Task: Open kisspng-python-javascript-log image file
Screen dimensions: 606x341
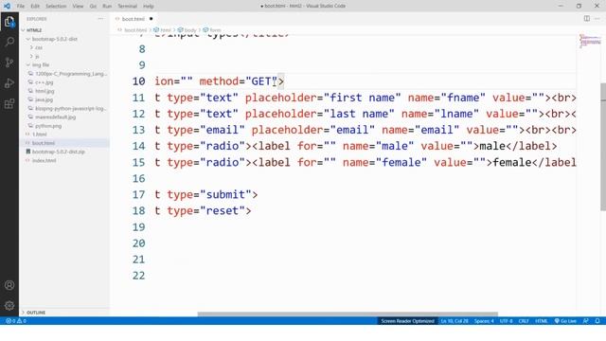Action: pyautogui.click(x=70, y=109)
